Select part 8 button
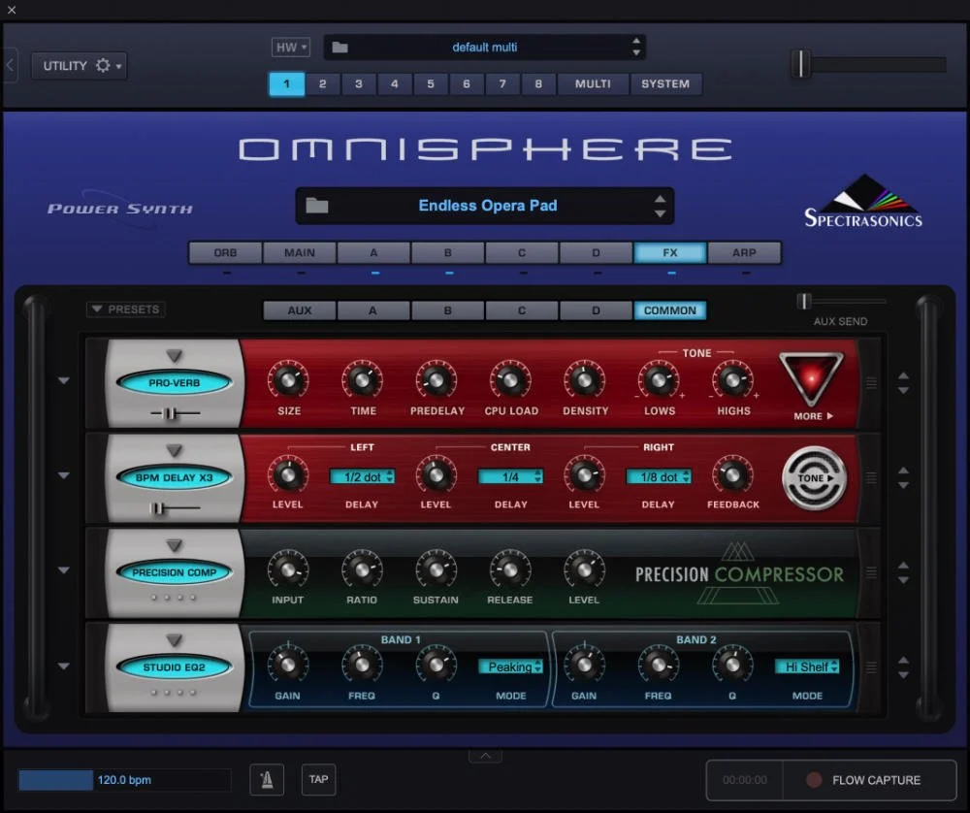Screen dimensions: 970x813 point(538,83)
